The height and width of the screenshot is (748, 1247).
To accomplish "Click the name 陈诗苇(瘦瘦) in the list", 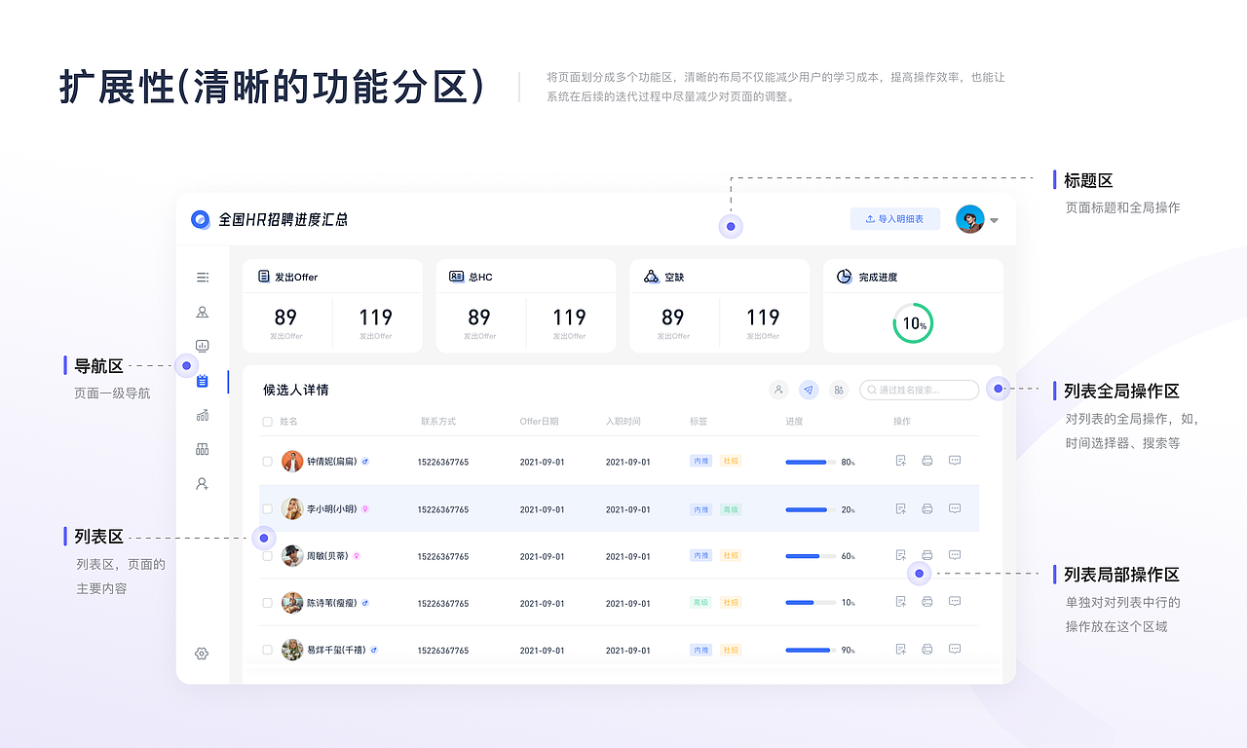I will click(x=331, y=603).
